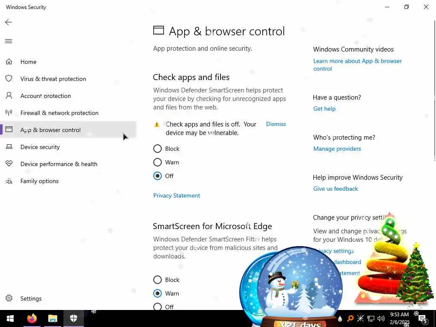Open the notification action center
Screen dimensions: 436x327
tap(423, 318)
